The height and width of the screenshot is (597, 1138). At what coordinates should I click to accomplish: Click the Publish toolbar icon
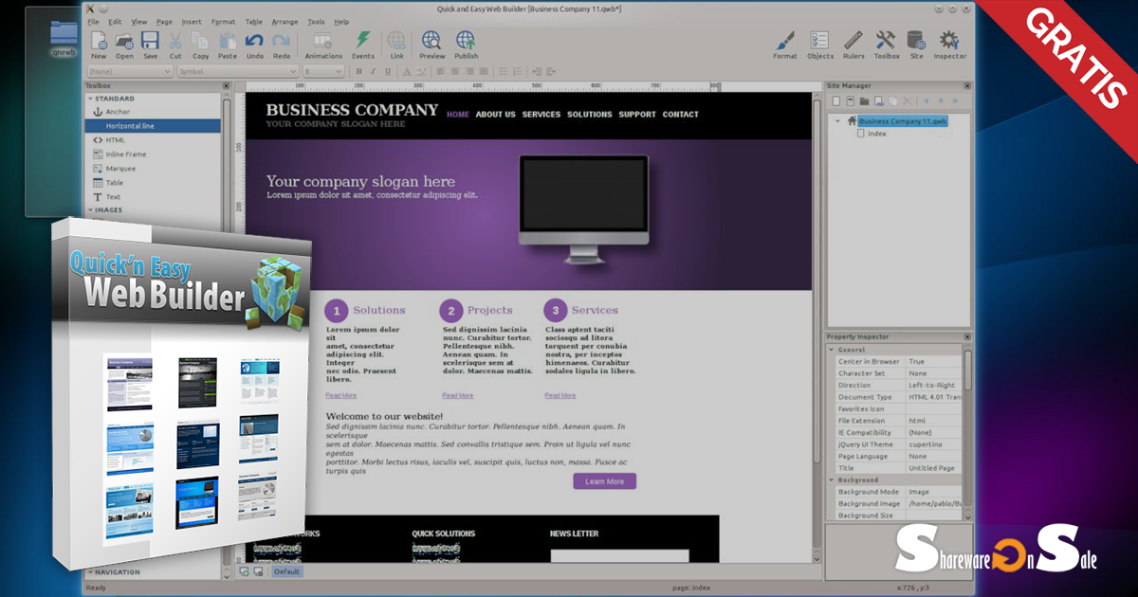(x=466, y=43)
